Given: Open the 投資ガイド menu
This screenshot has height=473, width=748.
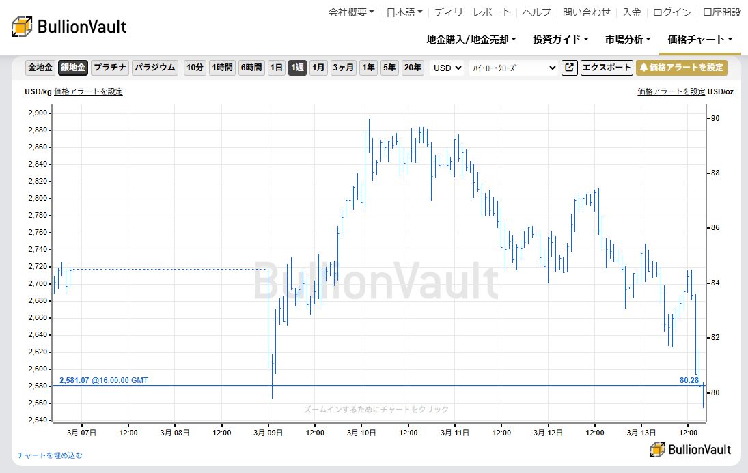Looking at the screenshot, I should click(x=560, y=40).
